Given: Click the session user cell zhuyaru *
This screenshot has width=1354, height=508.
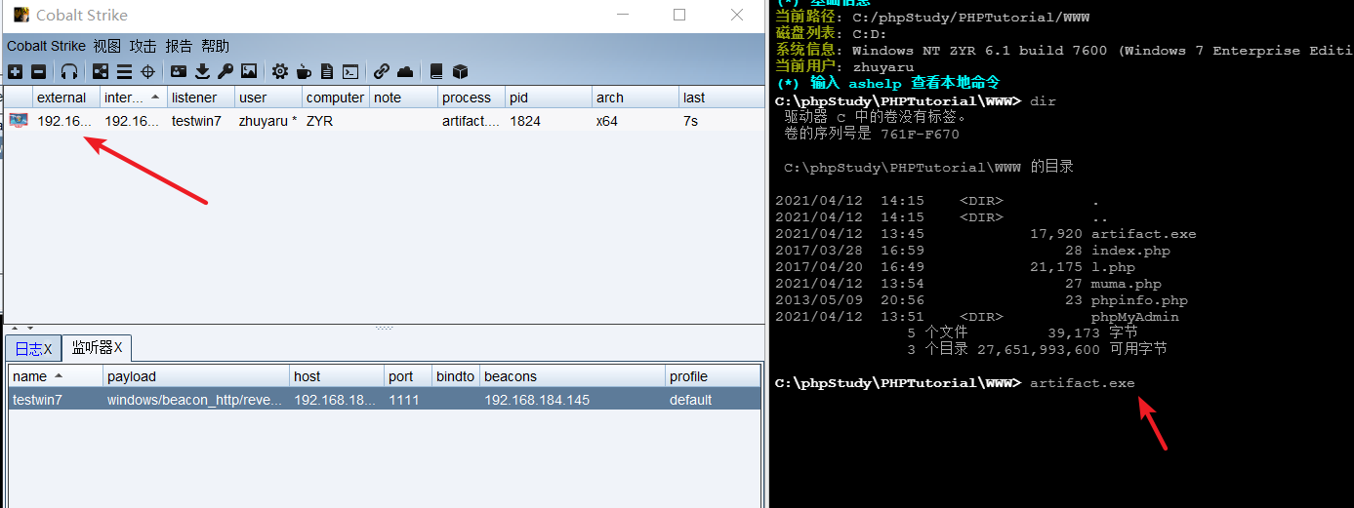Looking at the screenshot, I should 268,121.
